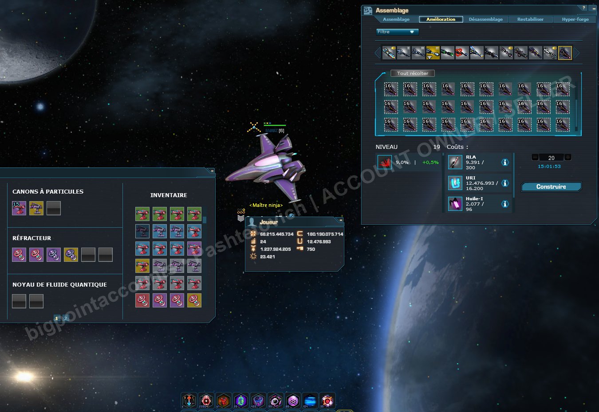Viewport: 599px width, 412px height.
Task: Switch to the Assemblage tab
Action: (x=396, y=19)
